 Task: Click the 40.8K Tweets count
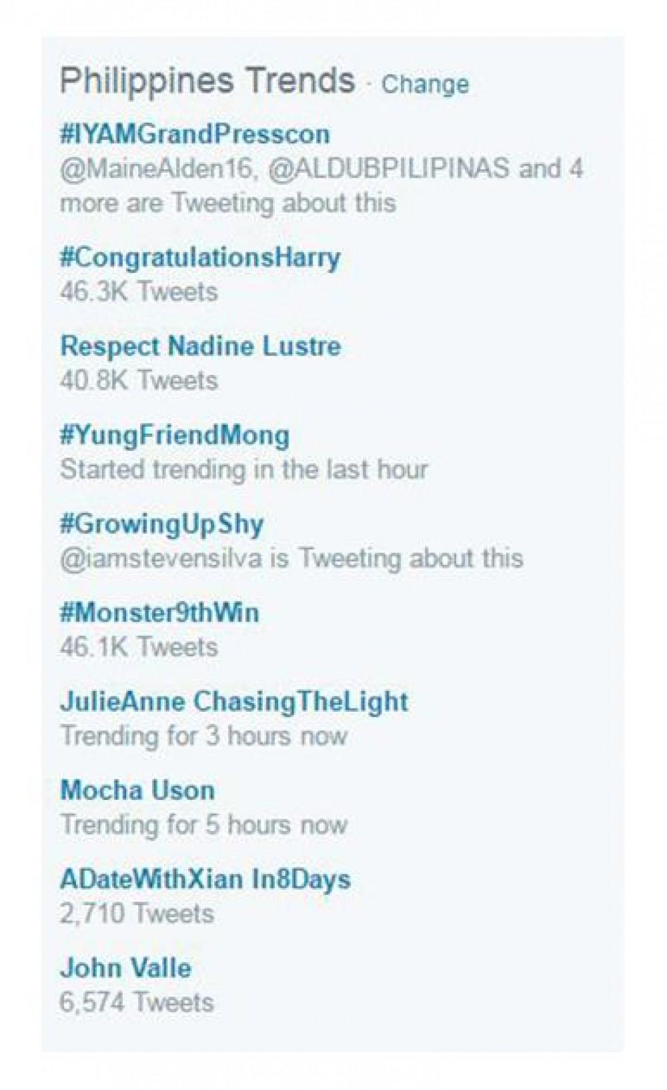pyautogui.click(x=139, y=381)
